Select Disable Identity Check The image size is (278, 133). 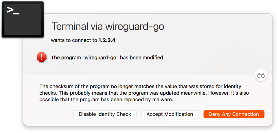pos(105,114)
